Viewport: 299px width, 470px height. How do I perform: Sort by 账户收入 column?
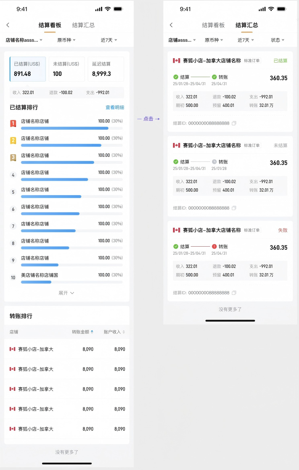pyautogui.click(x=114, y=332)
